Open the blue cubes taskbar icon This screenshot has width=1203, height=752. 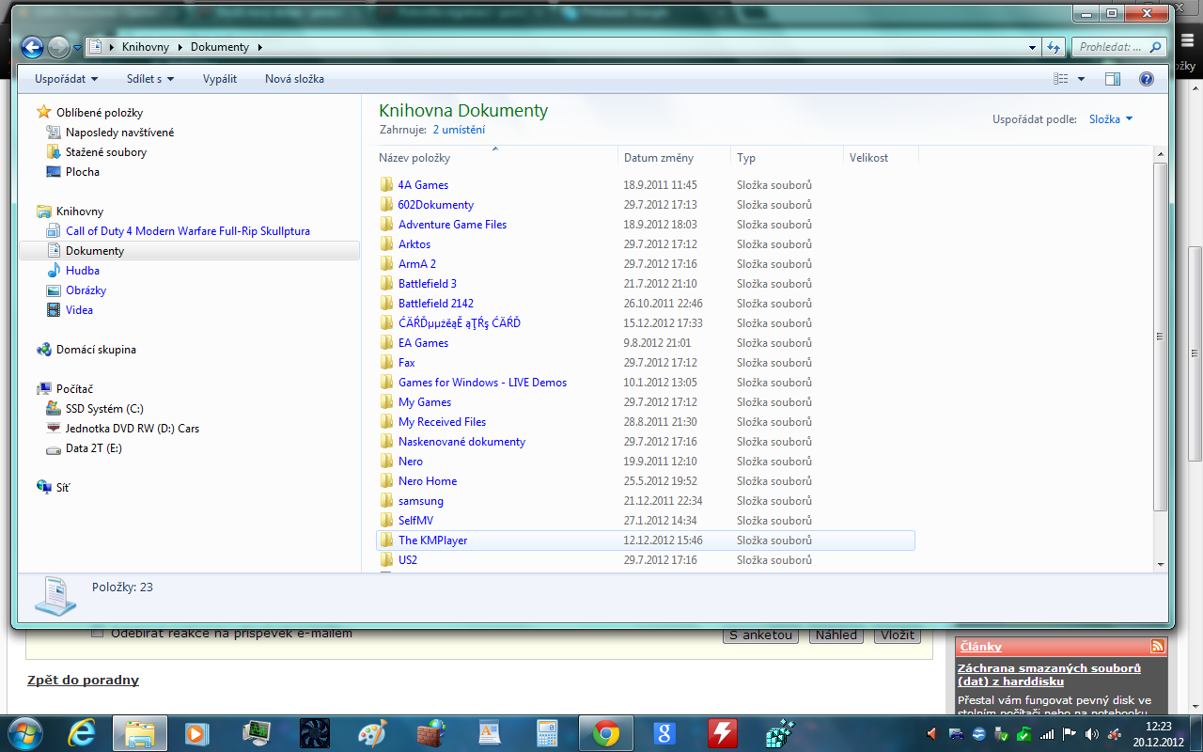780,732
